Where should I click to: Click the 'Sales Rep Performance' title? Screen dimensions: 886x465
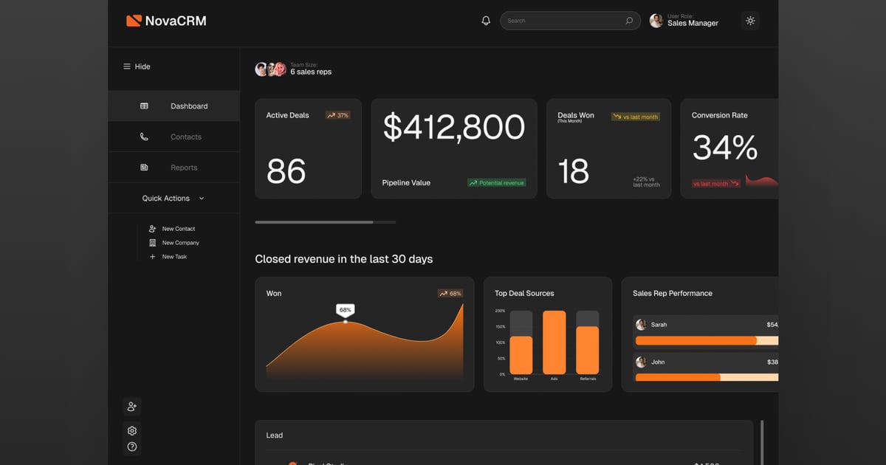pyautogui.click(x=673, y=293)
